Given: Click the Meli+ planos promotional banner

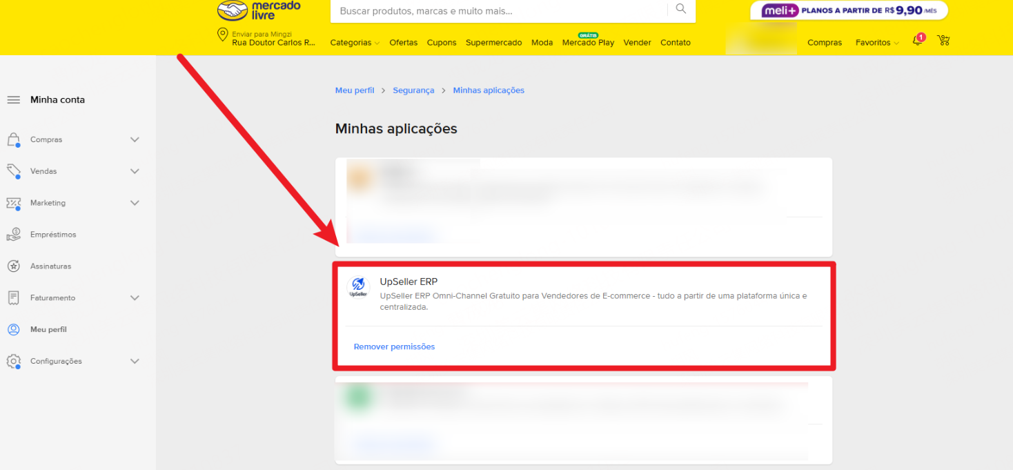Looking at the screenshot, I should click(x=849, y=10).
